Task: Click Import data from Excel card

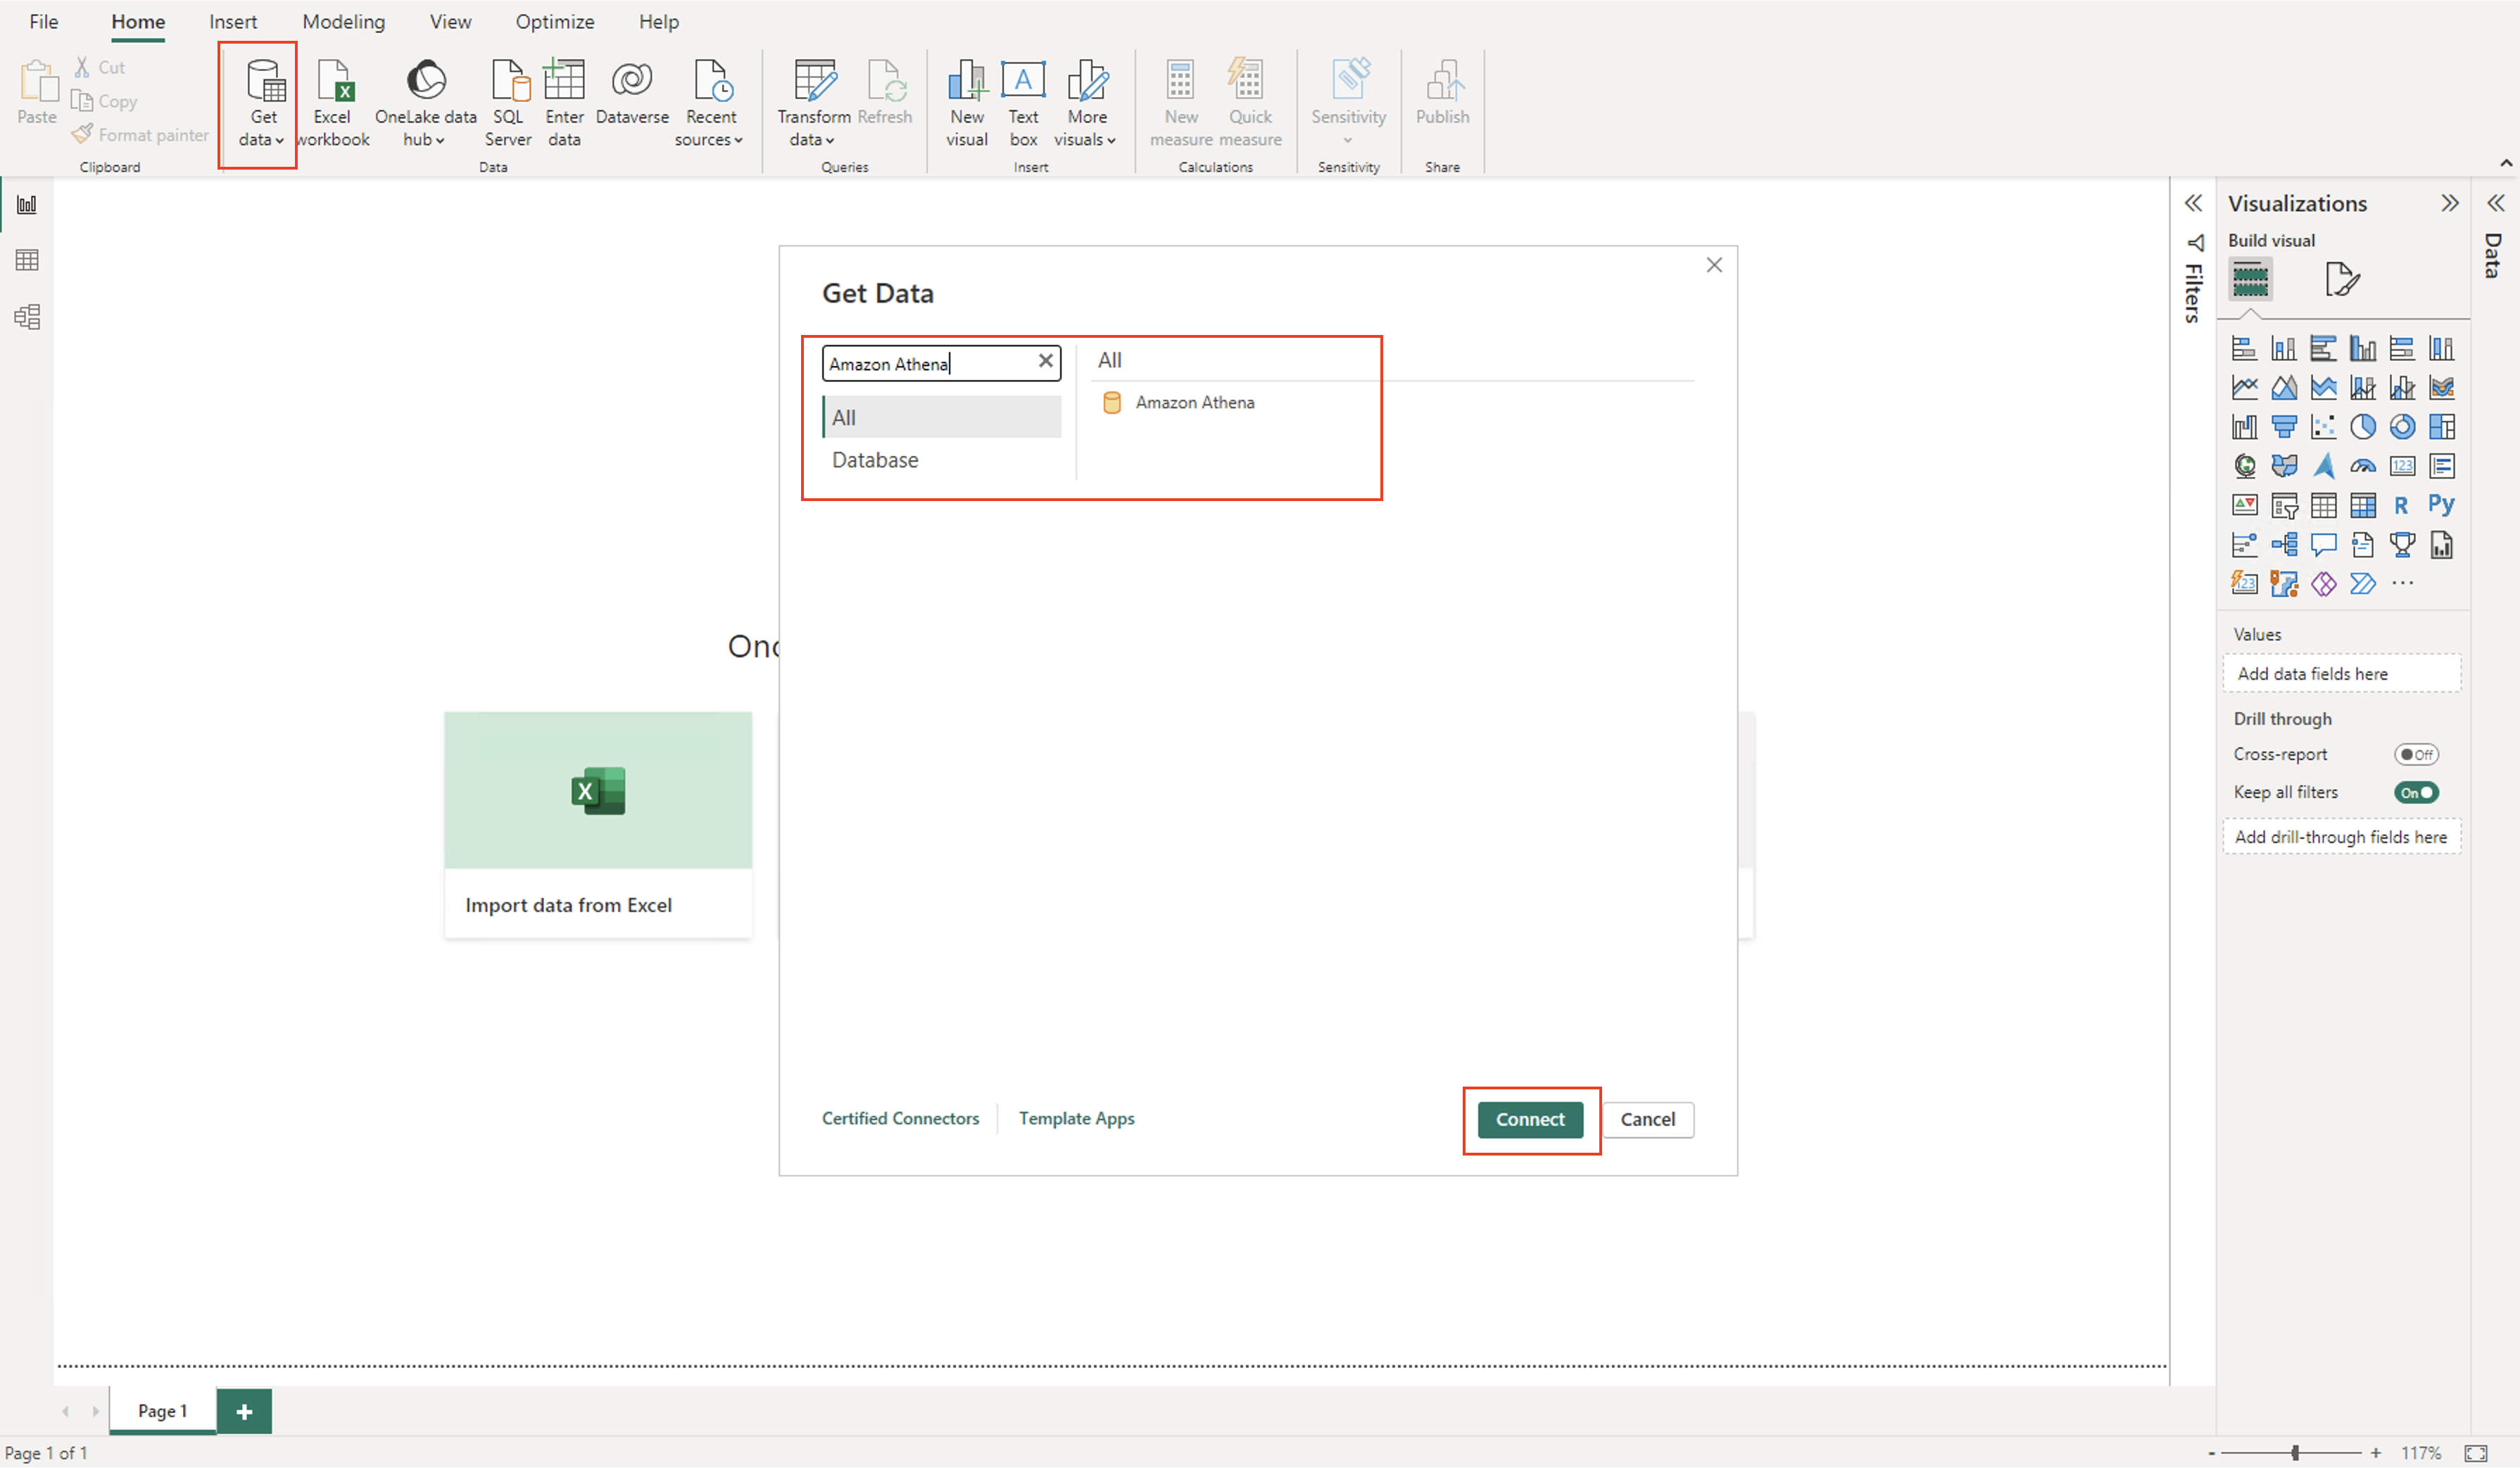Action: point(598,825)
